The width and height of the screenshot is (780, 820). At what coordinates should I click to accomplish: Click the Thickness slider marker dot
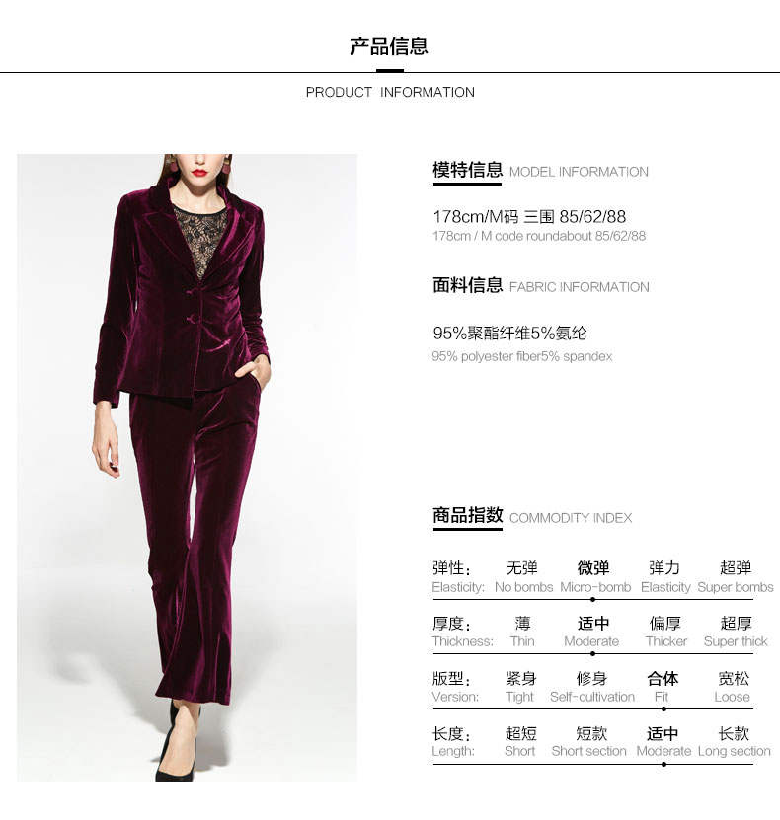tap(592, 653)
